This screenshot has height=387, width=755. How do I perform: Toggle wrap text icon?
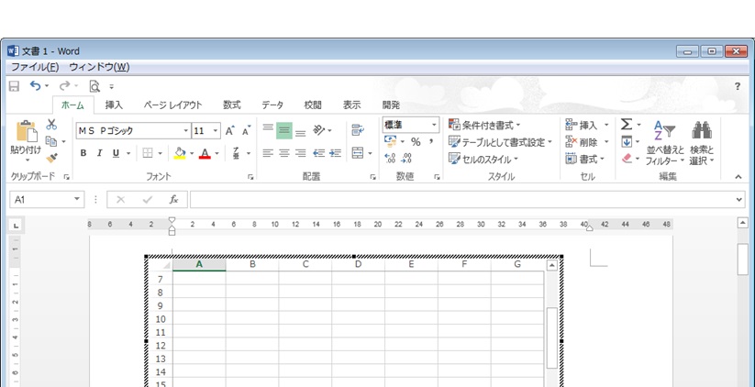tap(358, 130)
